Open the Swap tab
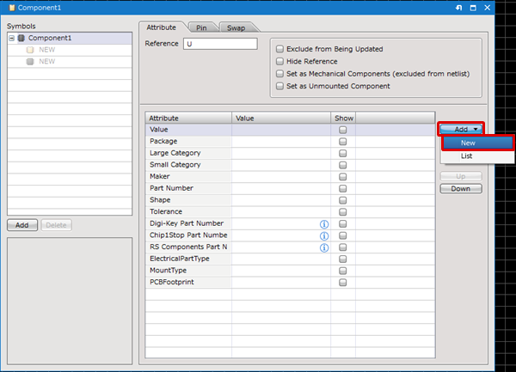 pos(236,27)
